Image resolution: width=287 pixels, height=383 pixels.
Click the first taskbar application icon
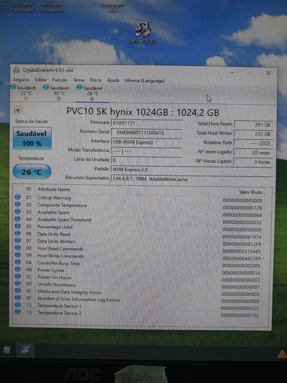[x=7, y=350]
